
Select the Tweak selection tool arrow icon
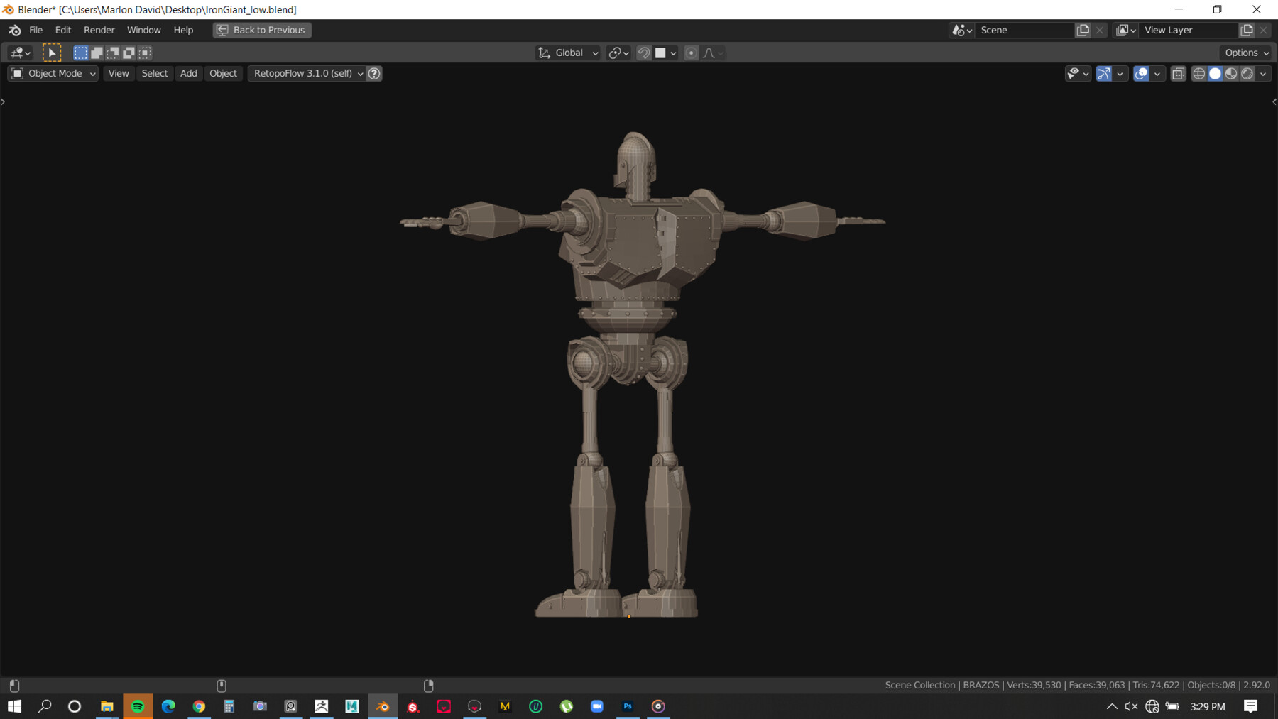[x=51, y=53]
